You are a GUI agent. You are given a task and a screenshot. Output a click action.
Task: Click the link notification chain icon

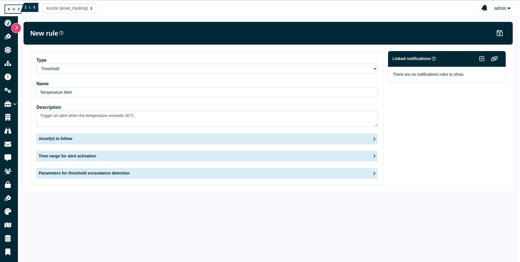[x=494, y=59]
